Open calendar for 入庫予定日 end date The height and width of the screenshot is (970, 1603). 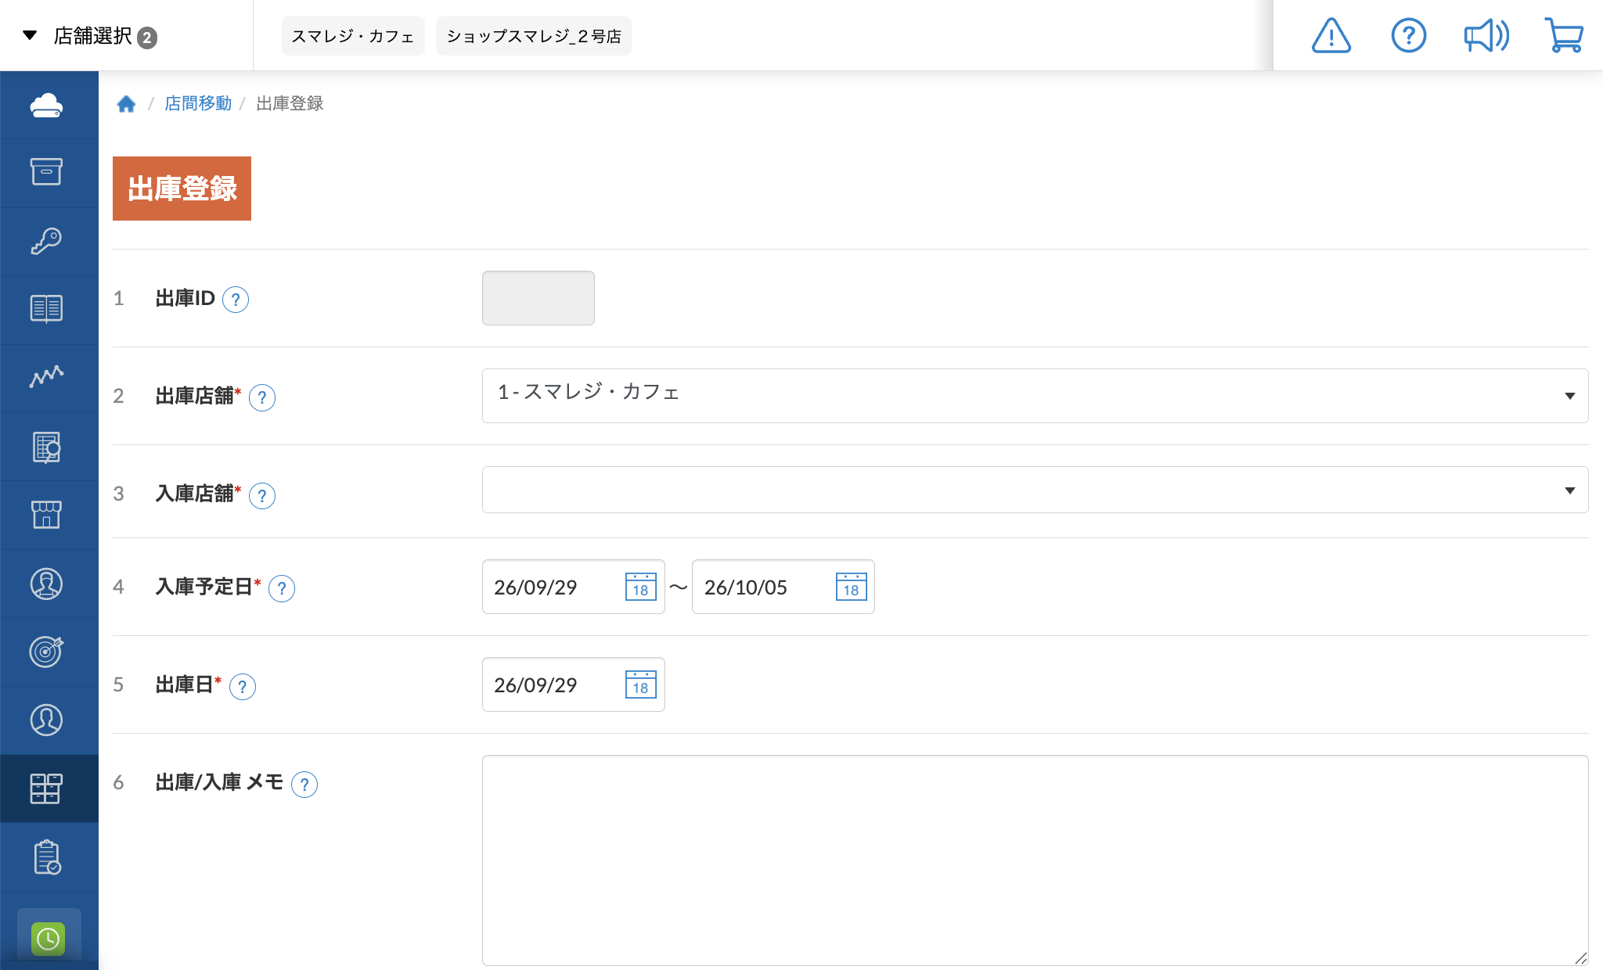851,587
